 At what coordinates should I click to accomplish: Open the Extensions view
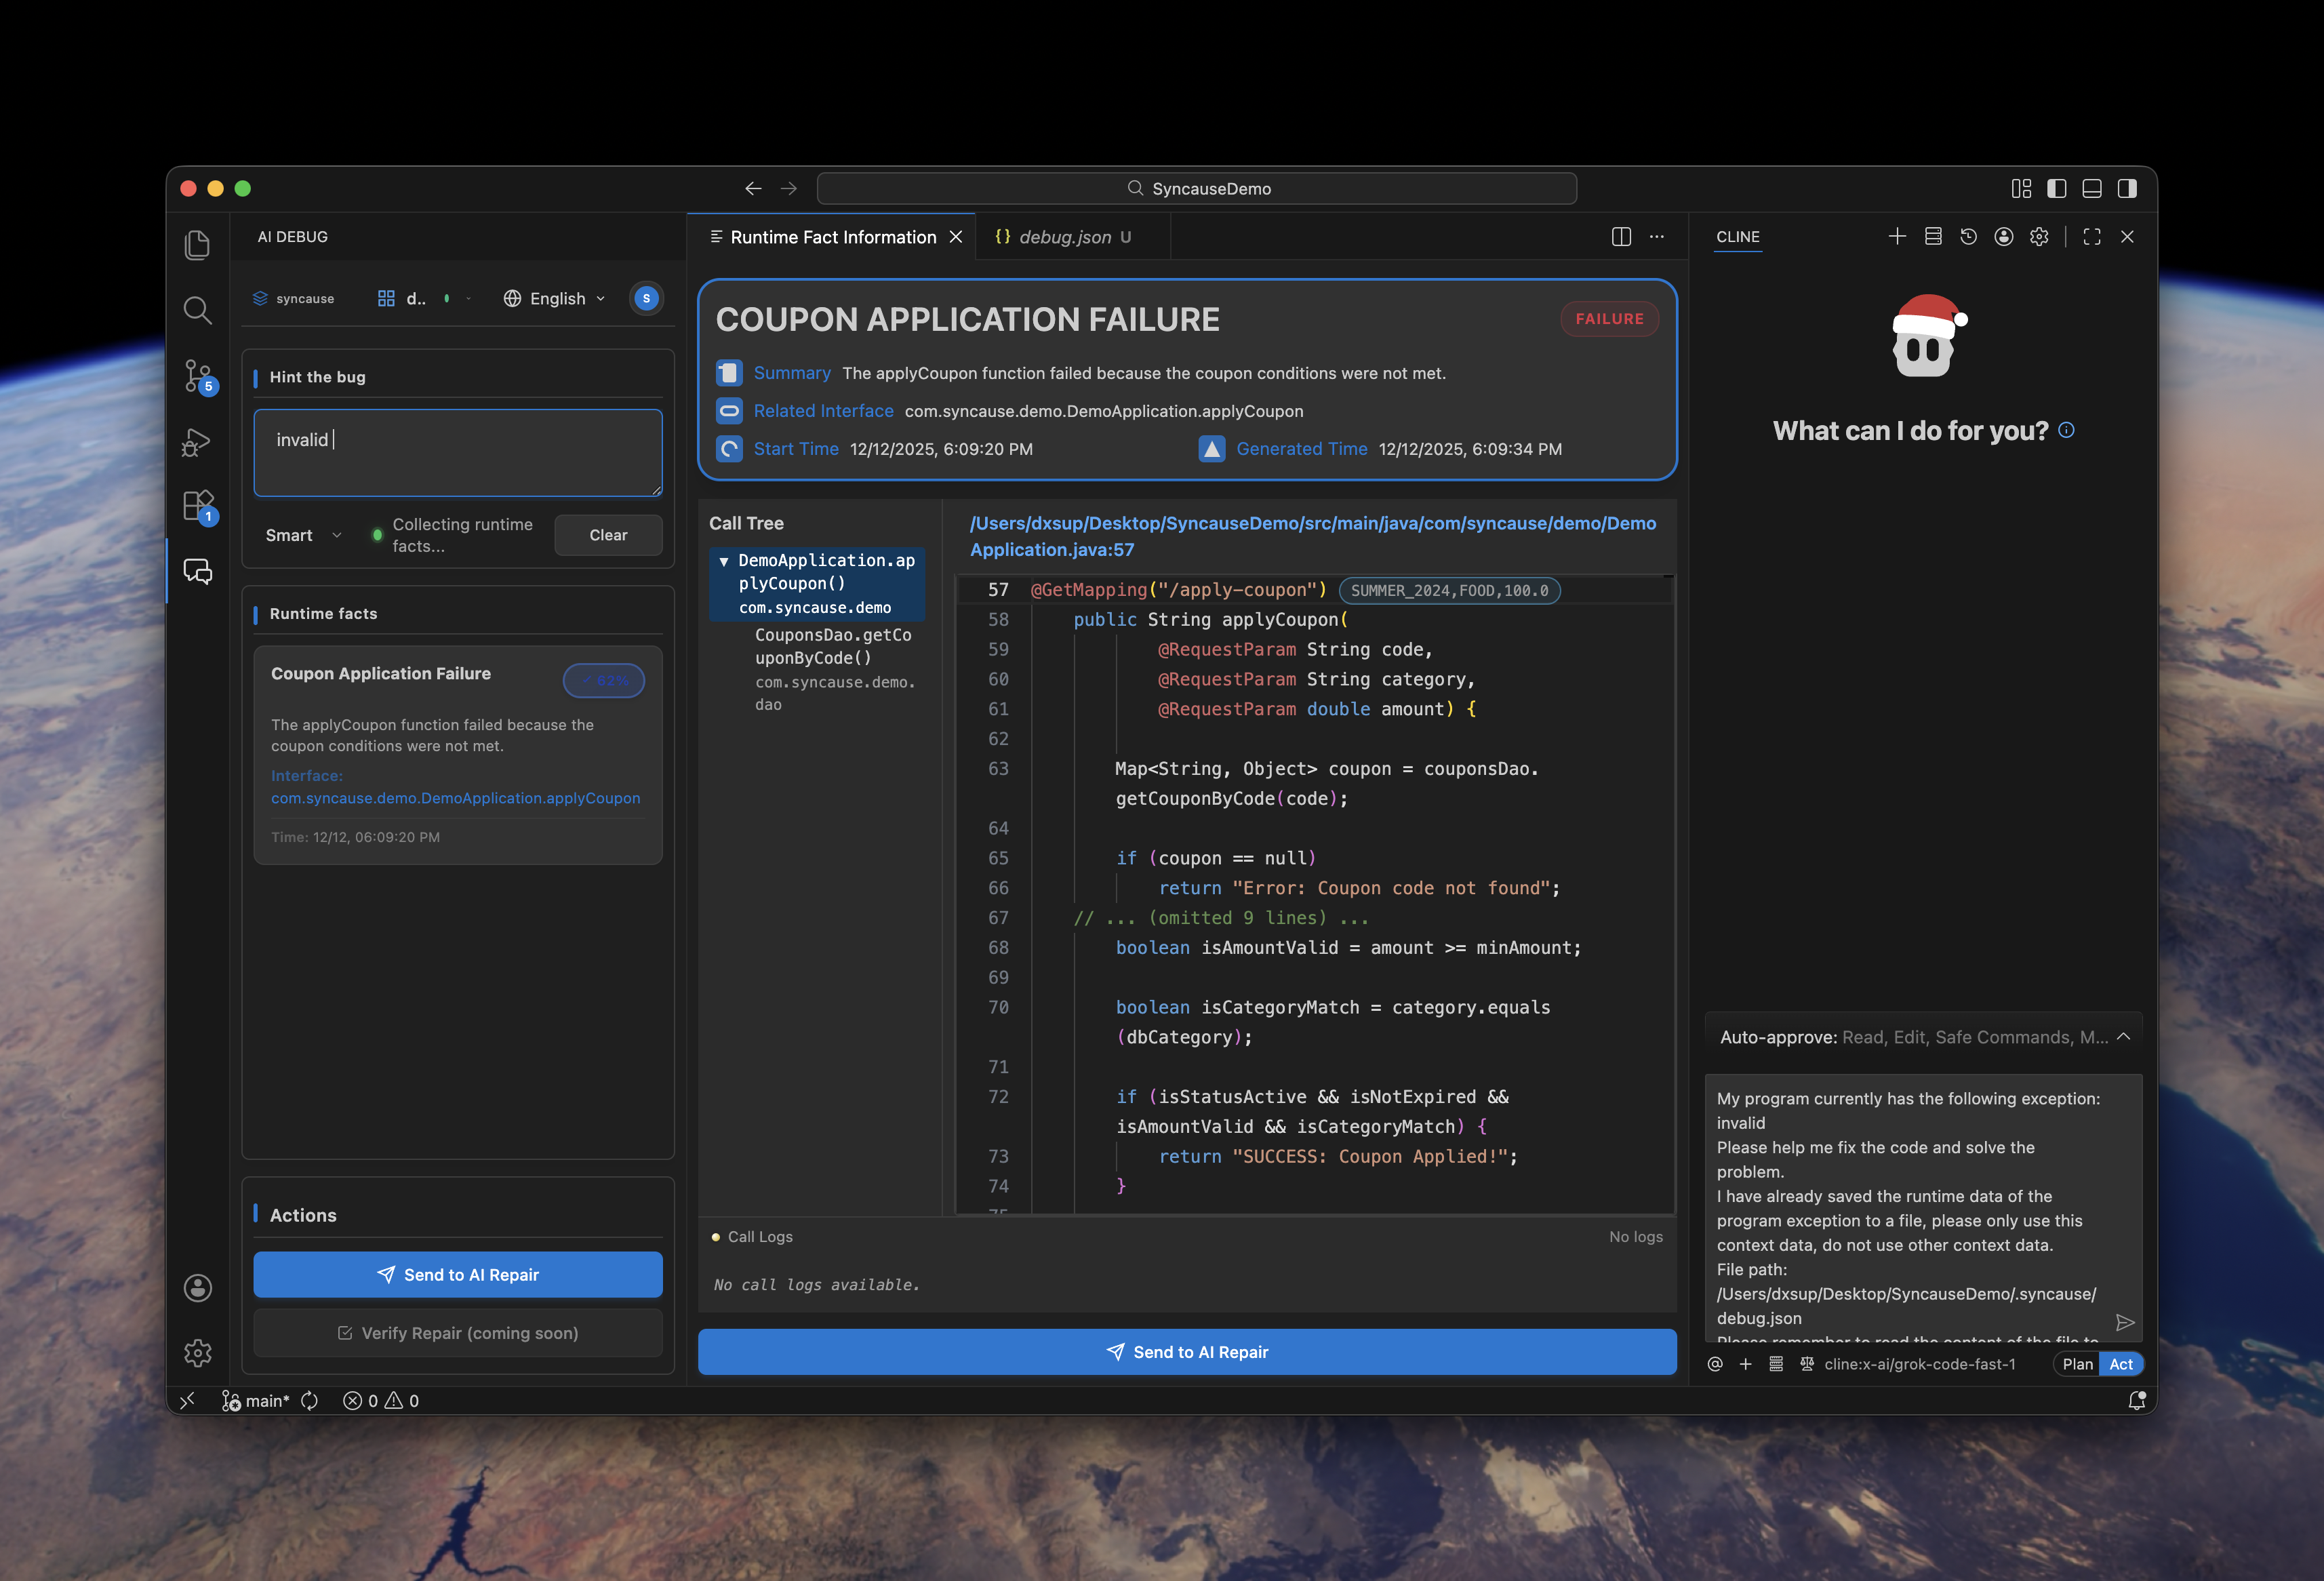click(197, 506)
